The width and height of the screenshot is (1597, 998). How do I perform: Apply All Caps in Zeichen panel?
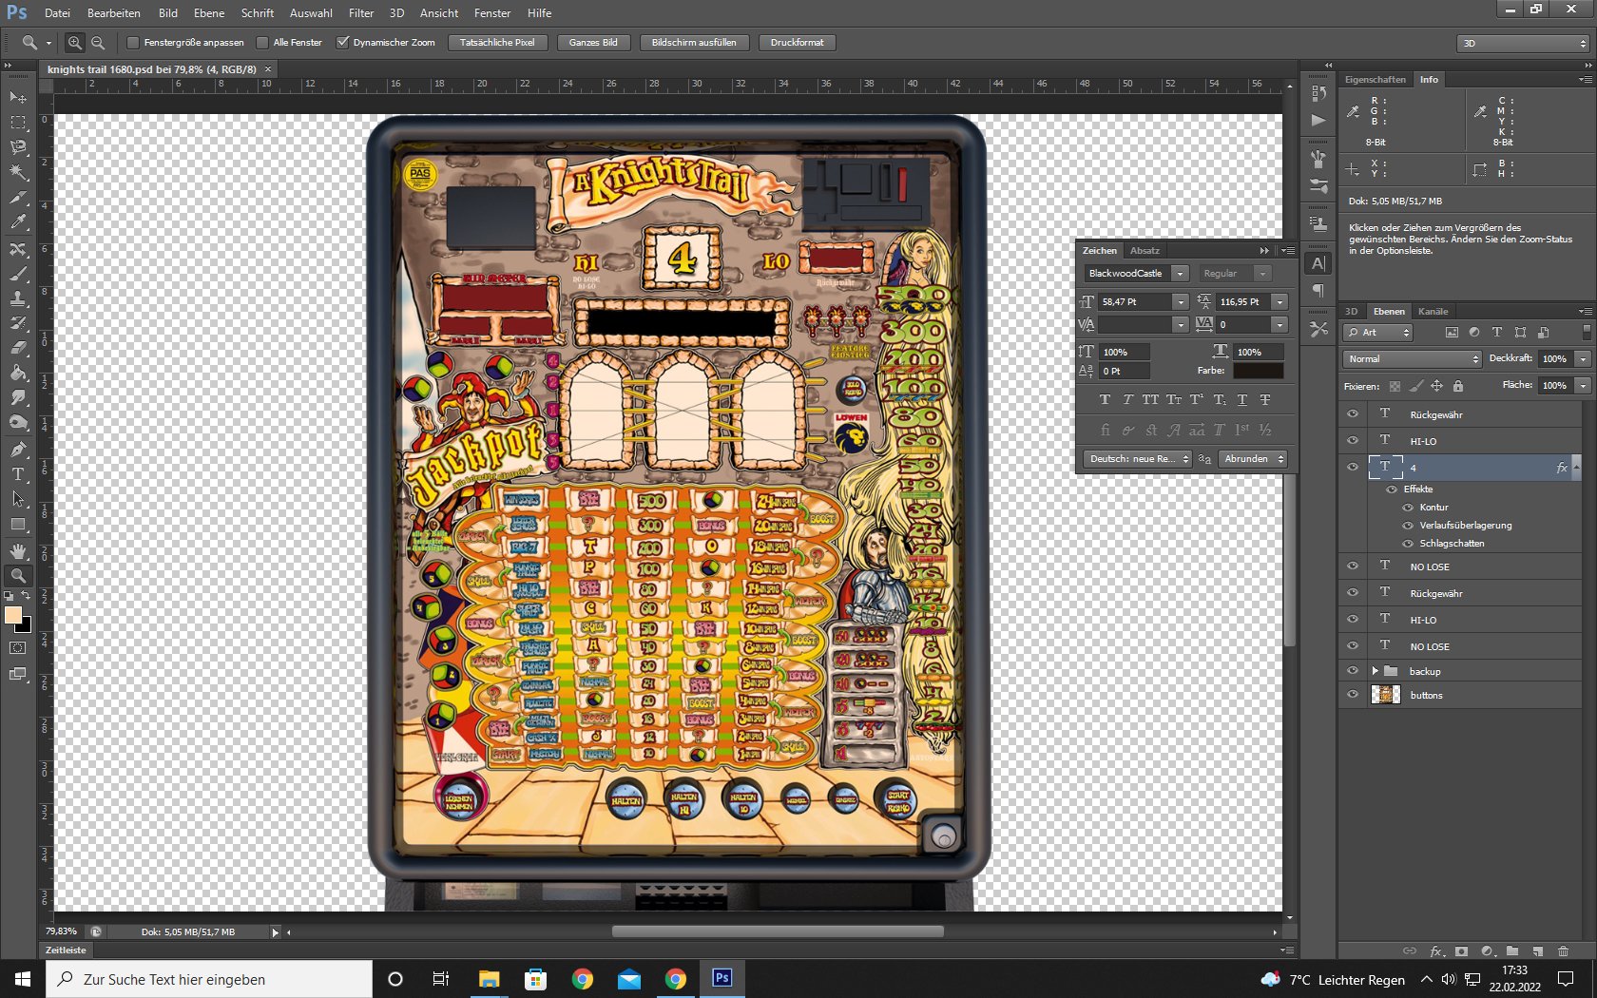(1150, 400)
